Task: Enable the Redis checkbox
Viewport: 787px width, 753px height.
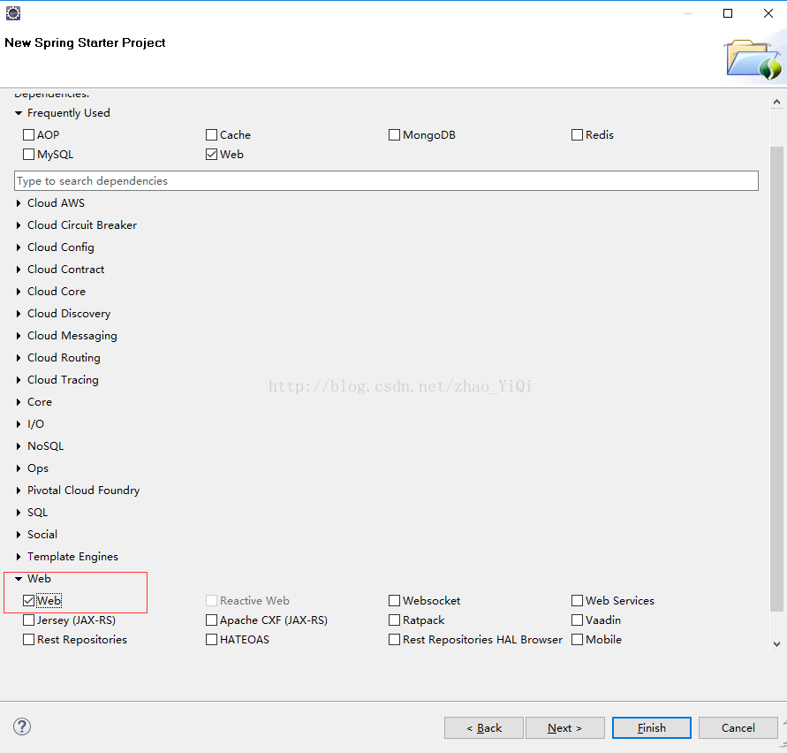Action: [x=578, y=135]
